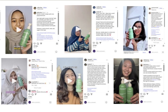This screenshot has width=168, height=112.
Task: Share the safira.fraa post via paper plane
Action: (41, 44)
